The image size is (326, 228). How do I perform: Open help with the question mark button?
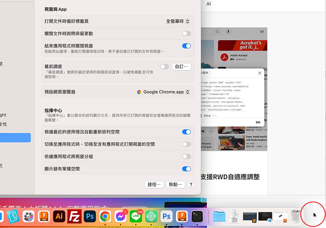[191, 185]
